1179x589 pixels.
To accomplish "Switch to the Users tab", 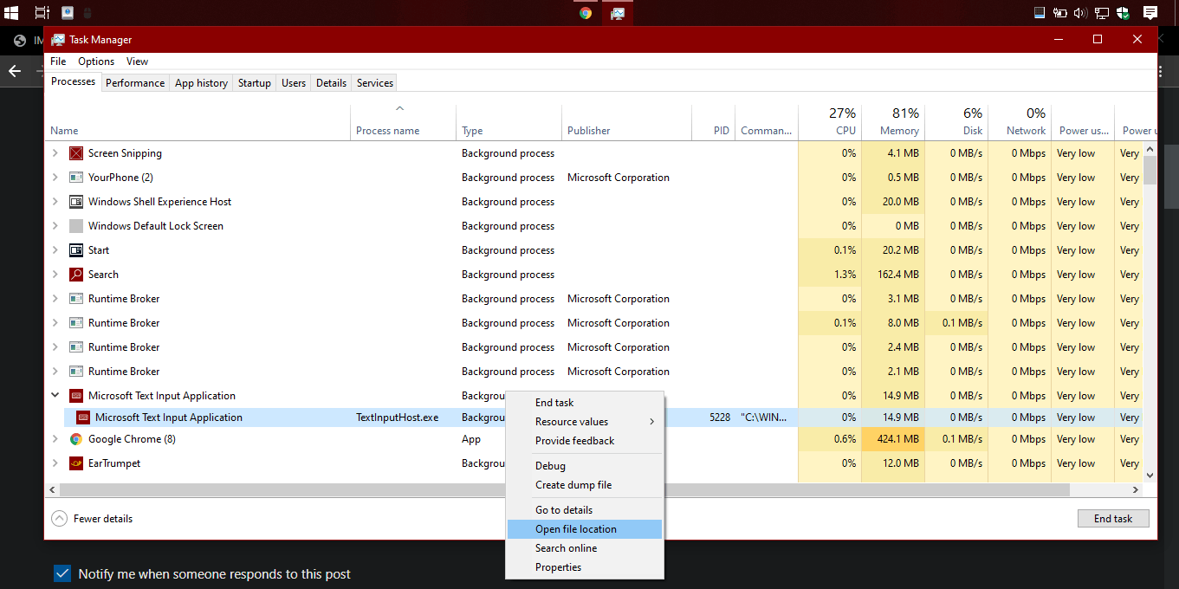I will [294, 83].
